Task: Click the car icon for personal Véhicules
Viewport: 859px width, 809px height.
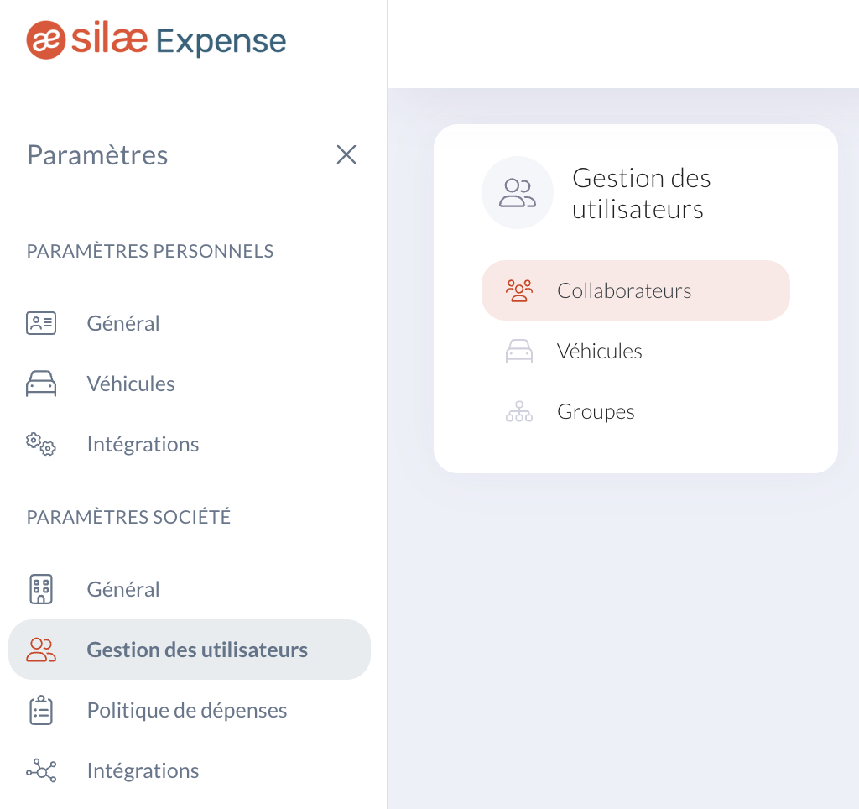Action: click(41, 384)
